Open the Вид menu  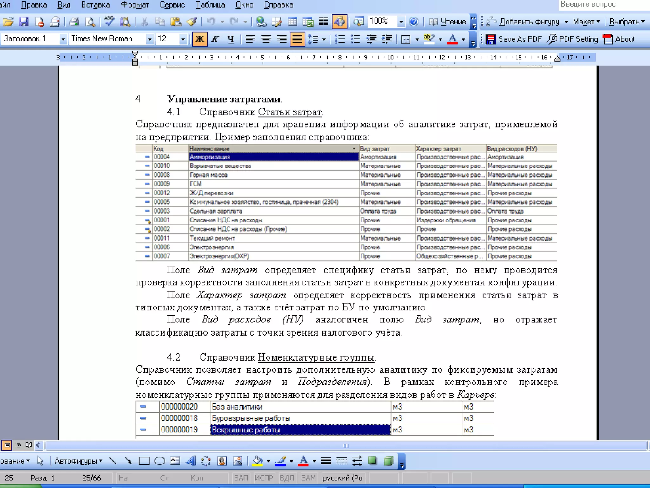63,5
